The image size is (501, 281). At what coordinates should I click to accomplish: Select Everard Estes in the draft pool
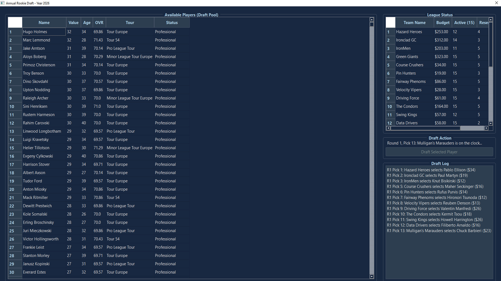click(44, 272)
